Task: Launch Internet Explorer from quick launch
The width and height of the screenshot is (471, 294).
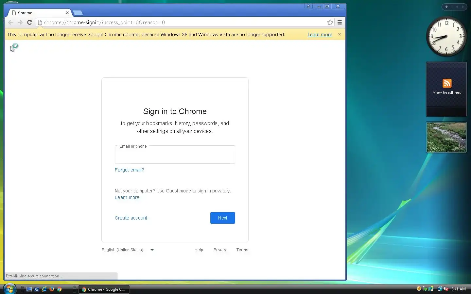Action: click(x=44, y=289)
